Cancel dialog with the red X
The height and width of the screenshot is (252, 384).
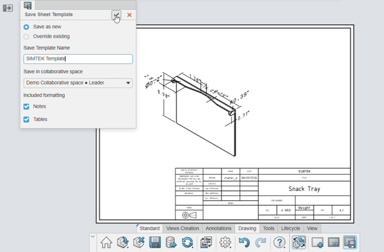[x=129, y=15]
